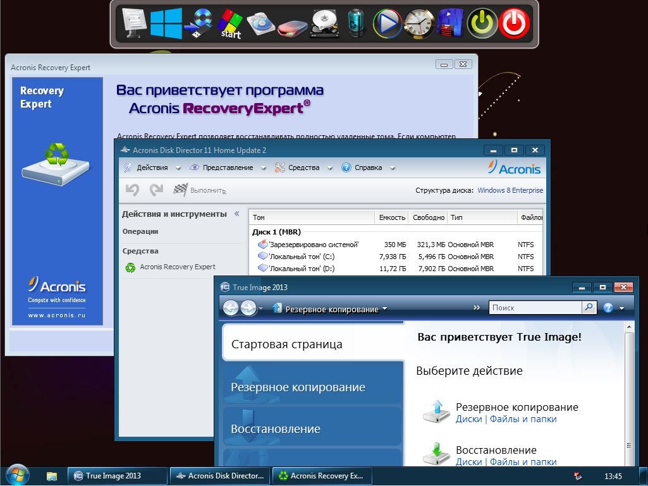
Task: Select Диск 1 (MBR) group header
Action: coord(276,232)
